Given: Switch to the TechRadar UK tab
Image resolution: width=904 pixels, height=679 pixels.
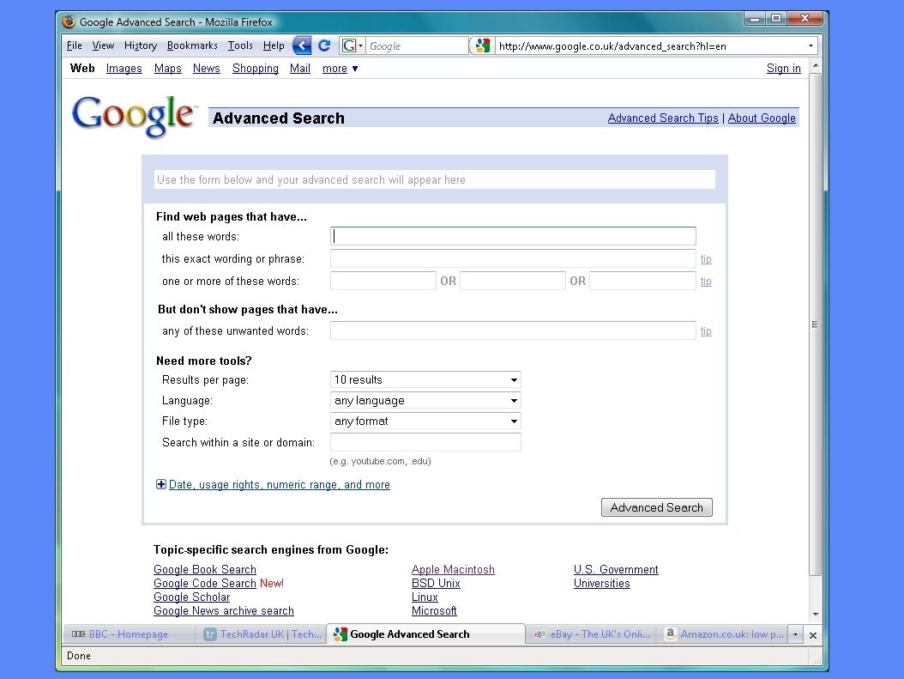Looking at the screenshot, I should click(262, 634).
